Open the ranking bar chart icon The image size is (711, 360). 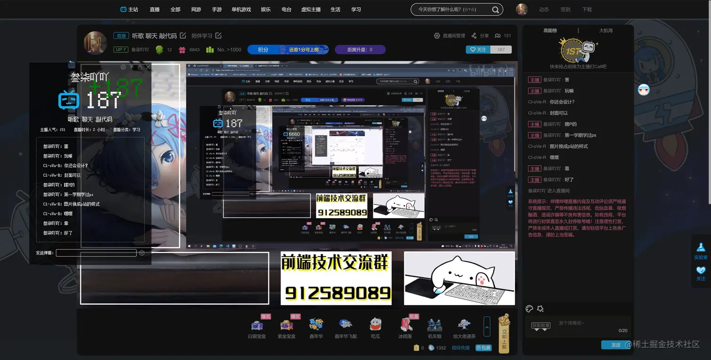coord(210,49)
